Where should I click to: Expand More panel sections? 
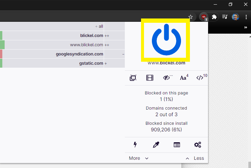click(x=139, y=158)
